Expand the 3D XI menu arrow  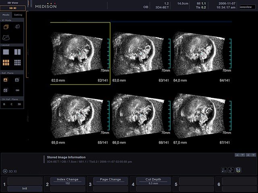(x=4, y=170)
